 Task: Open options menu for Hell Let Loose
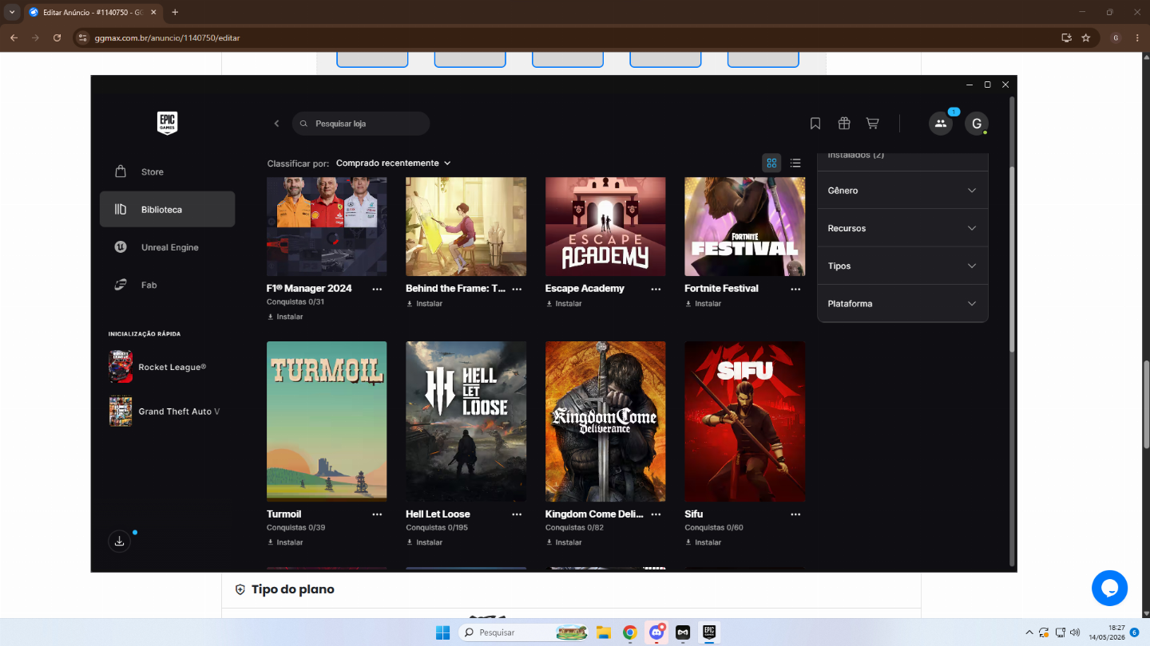click(517, 514)
